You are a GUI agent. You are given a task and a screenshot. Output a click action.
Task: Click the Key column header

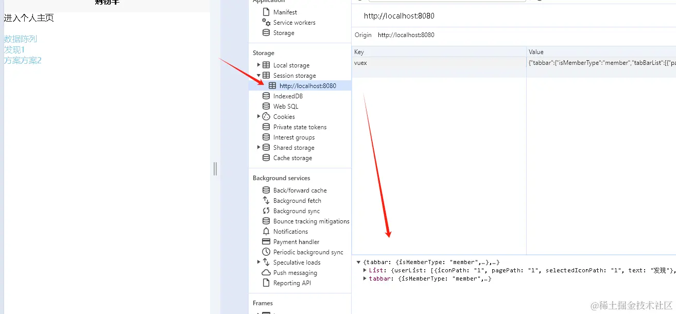(439, 52)
